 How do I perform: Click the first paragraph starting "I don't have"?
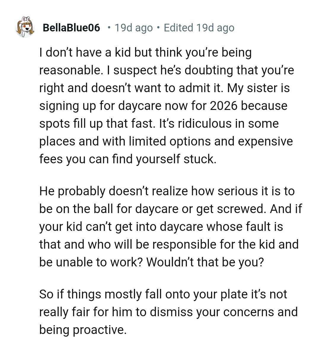[x=166, y=106]
